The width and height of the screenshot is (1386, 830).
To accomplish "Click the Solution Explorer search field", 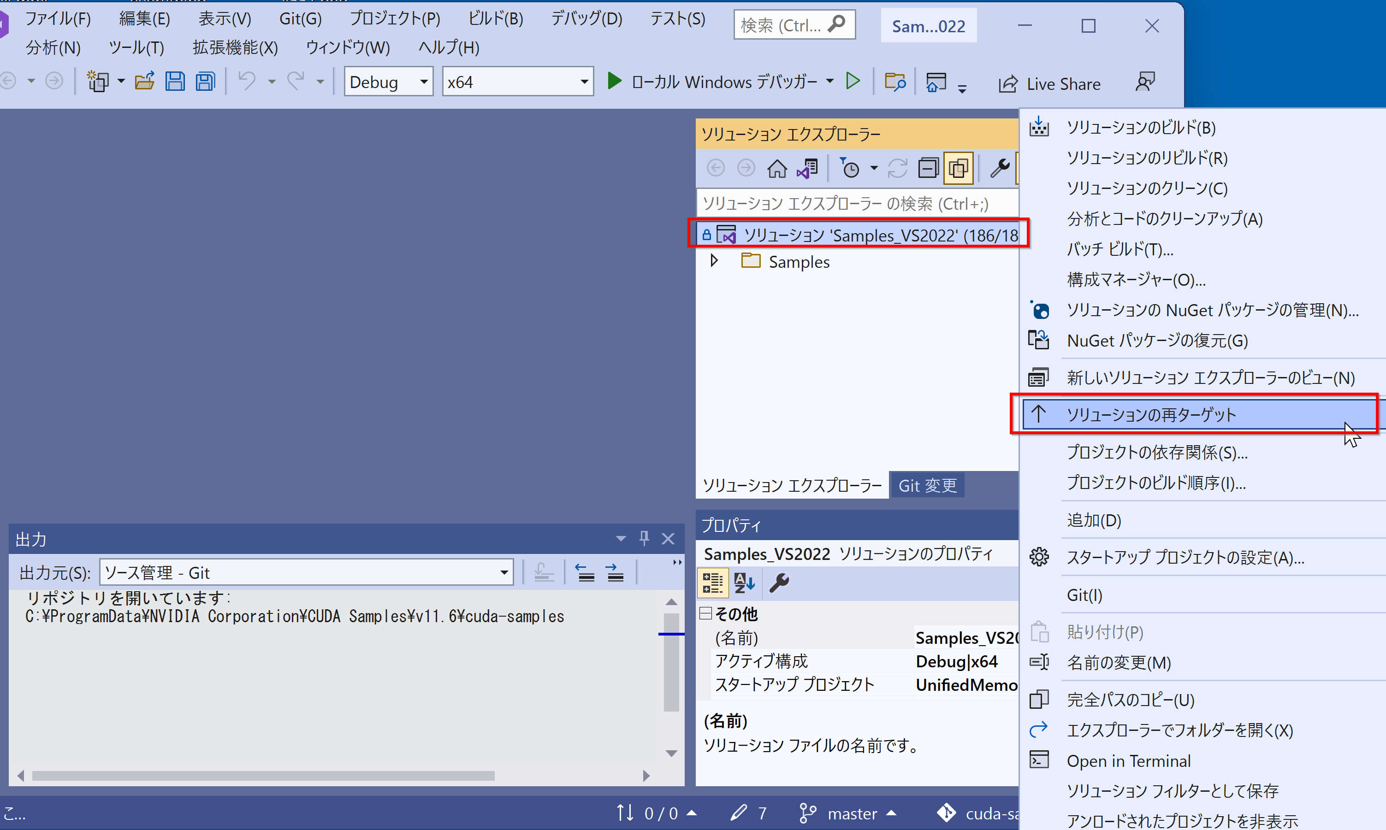I will pyautogui.click(x=856, y=204).
